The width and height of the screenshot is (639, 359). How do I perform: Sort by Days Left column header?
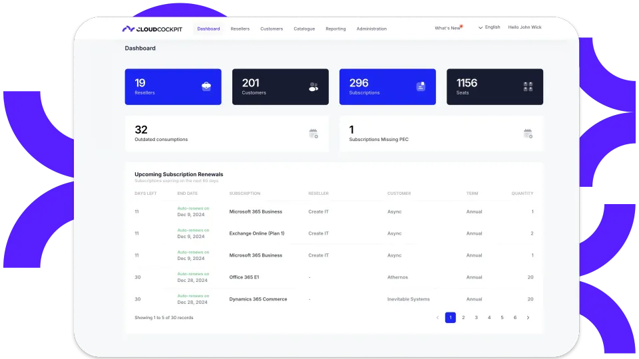[x=146, y=193]
